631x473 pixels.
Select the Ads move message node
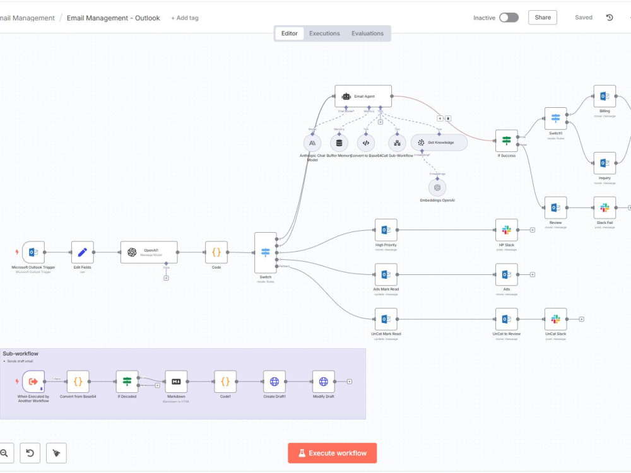507,274
